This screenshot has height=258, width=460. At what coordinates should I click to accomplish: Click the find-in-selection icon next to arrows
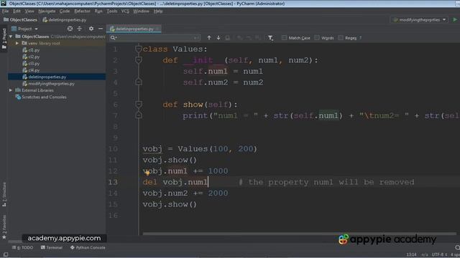tap(227, 38)
